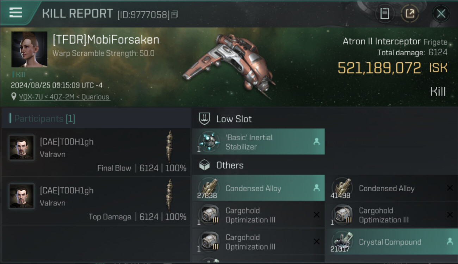View MobiForsaken's character portrait
Screen dimensions: 458x264
click(x=29, y=49)
